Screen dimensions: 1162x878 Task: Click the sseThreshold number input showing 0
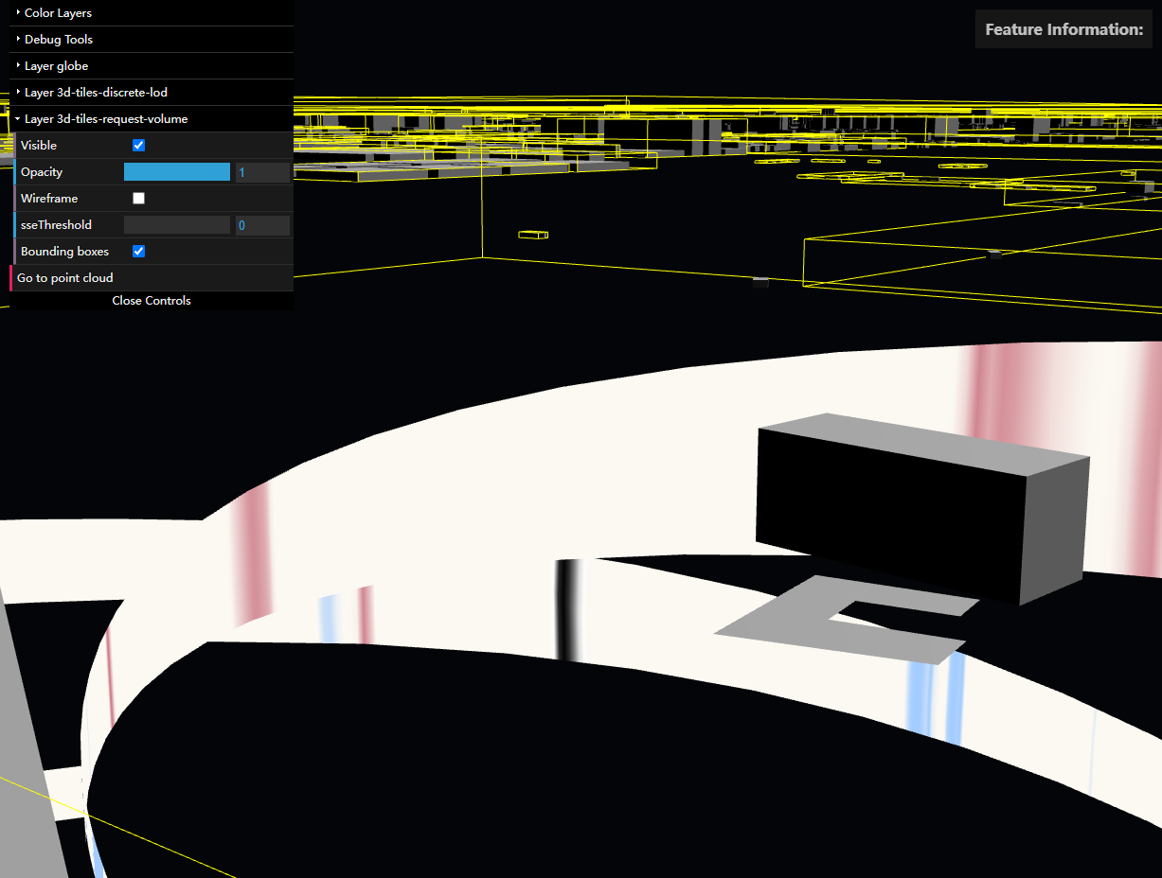[261, 224]
